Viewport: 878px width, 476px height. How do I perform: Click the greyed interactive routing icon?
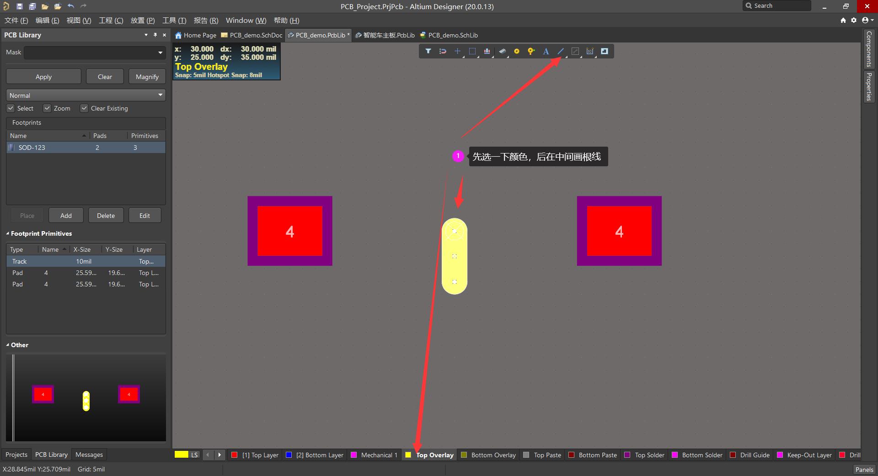click(x=575, y=51)
